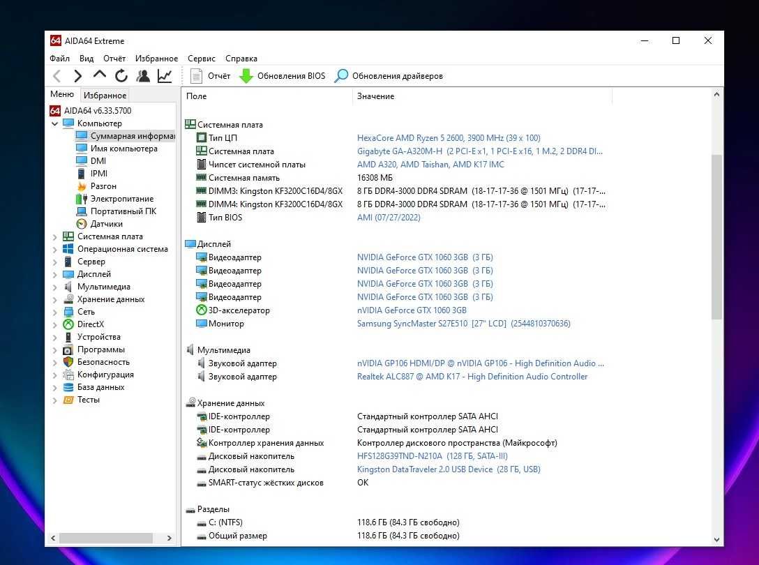
Task: Open AMD A320 chipset link
Action: coord(430,164)
